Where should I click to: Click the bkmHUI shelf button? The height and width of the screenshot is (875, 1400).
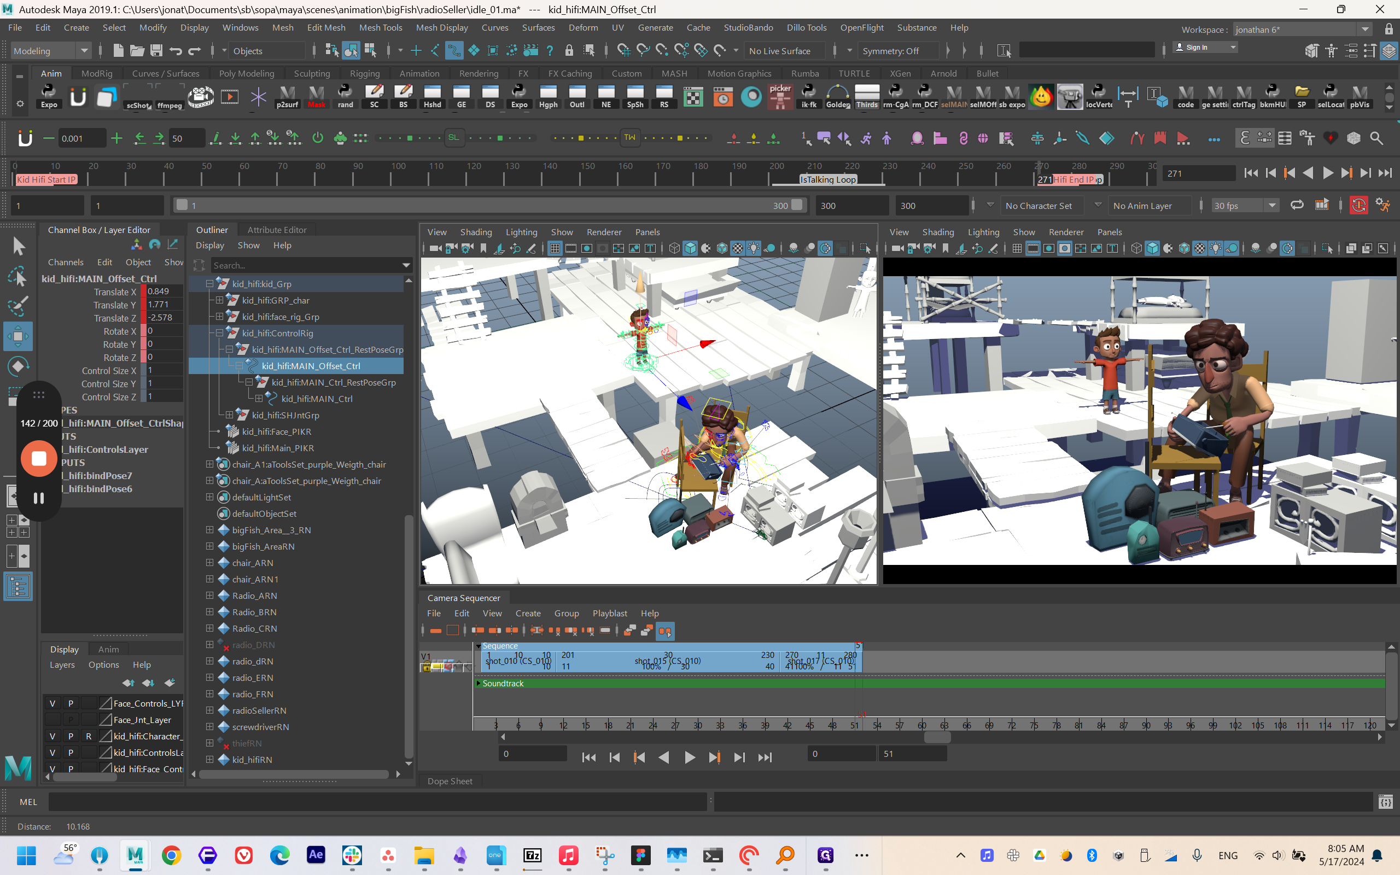(x=1273, y=97)
